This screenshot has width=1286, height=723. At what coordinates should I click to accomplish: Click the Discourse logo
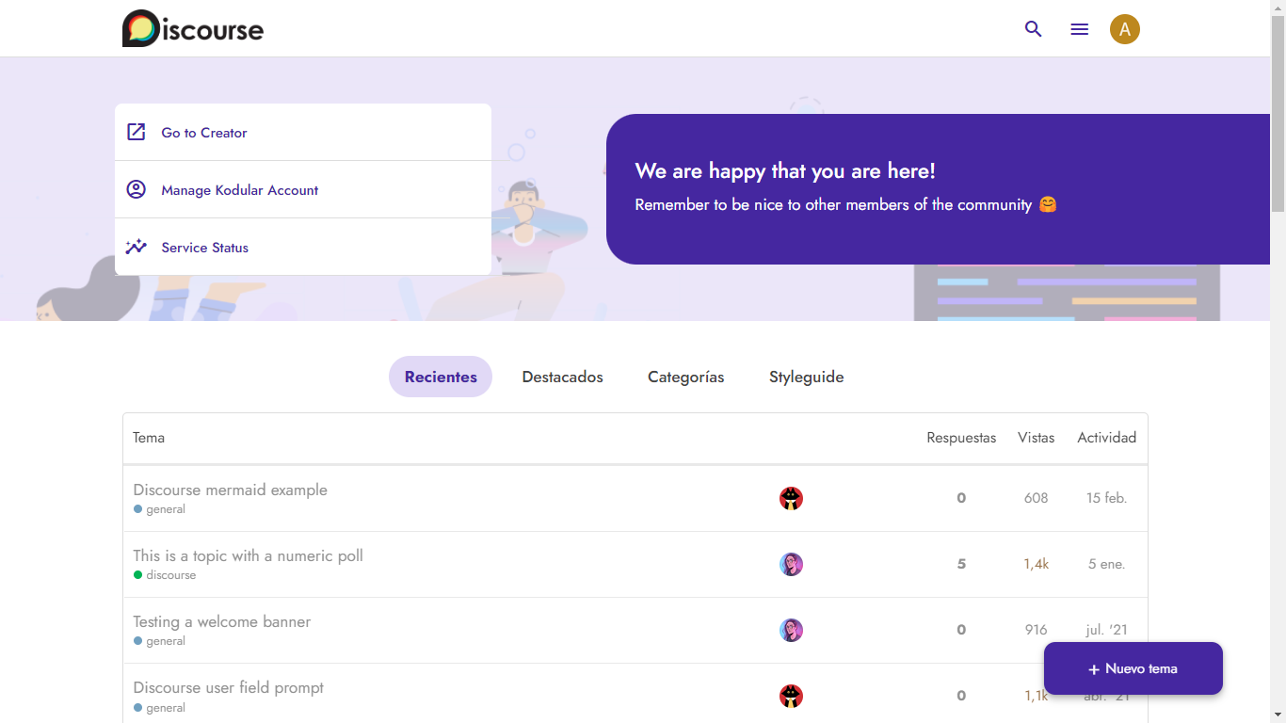click(193, 28)
